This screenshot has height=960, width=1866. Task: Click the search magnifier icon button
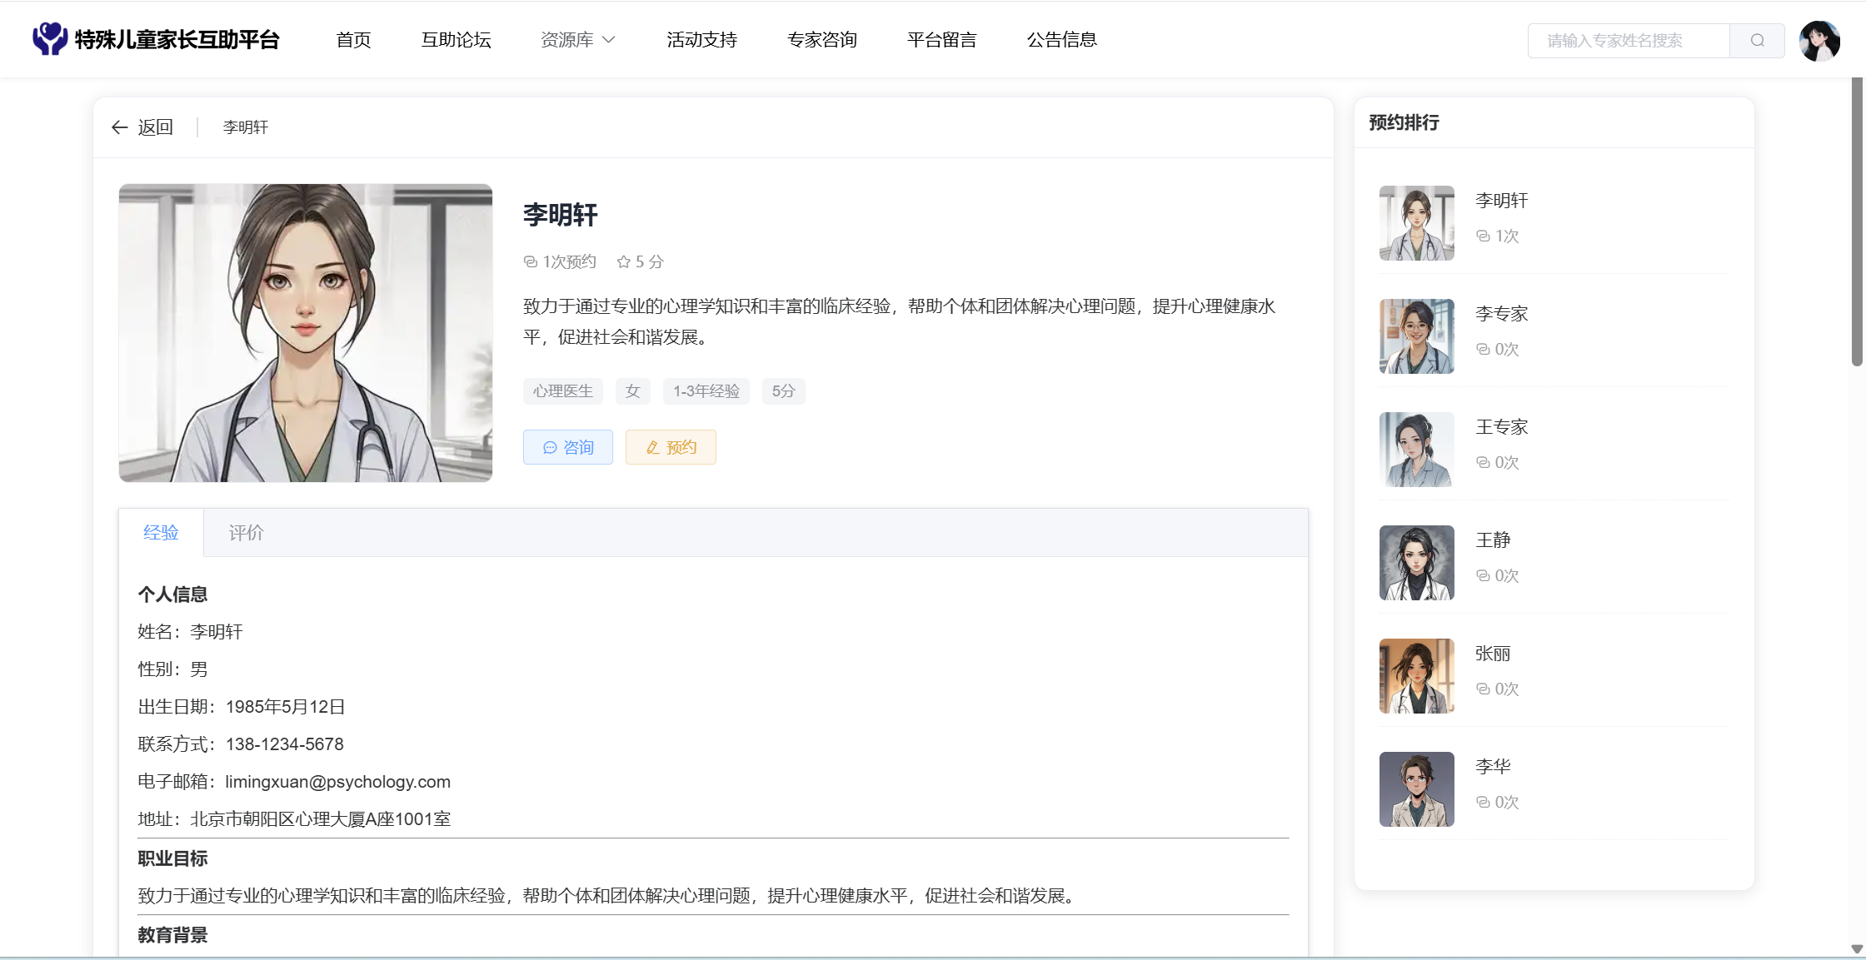point(1757,40)
